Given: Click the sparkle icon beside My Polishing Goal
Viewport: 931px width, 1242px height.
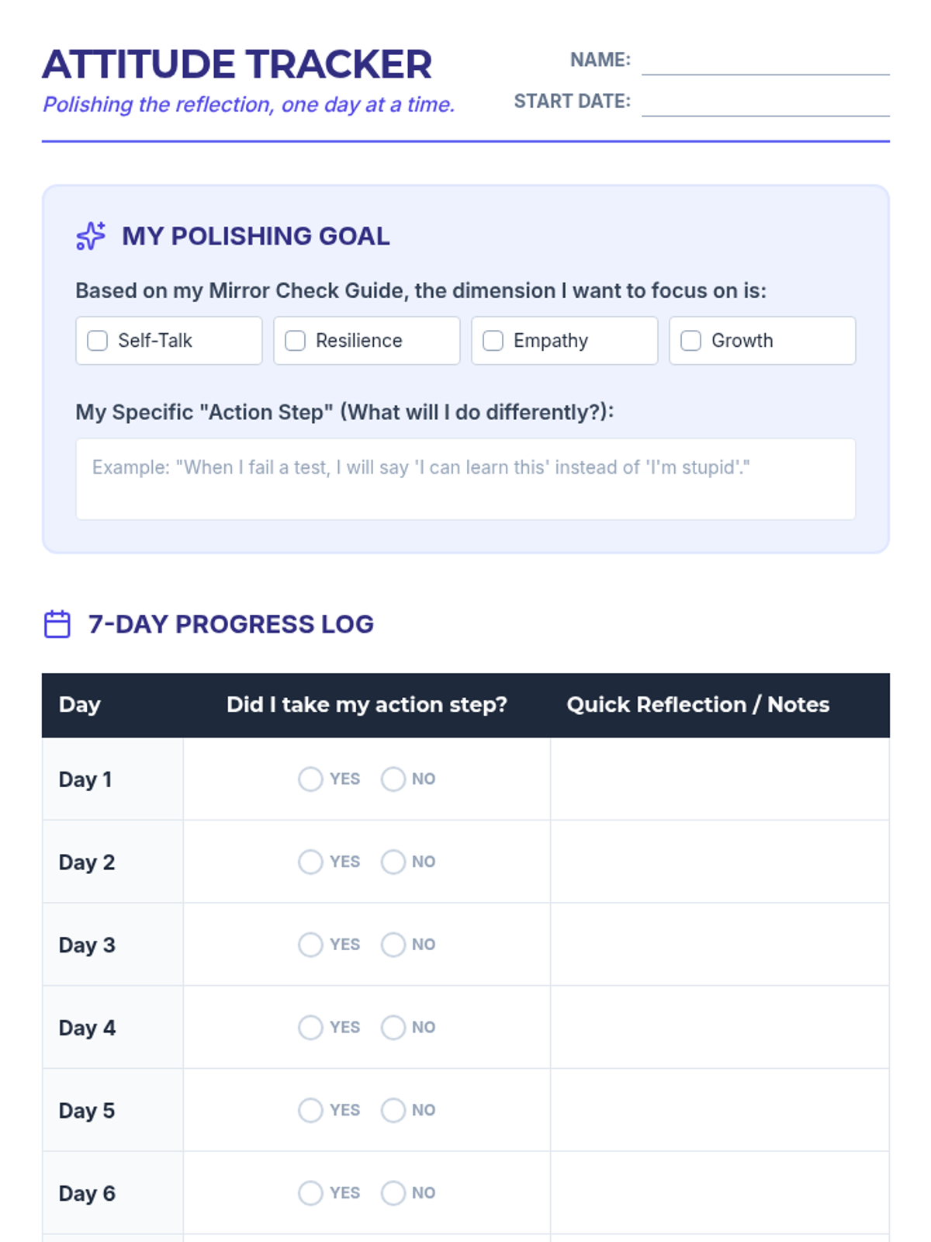Looking at the screenshot, I should (91, 236).
